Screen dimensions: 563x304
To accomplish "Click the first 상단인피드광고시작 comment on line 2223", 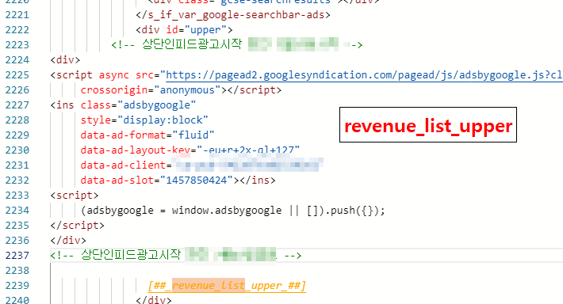I will point(237,44).
